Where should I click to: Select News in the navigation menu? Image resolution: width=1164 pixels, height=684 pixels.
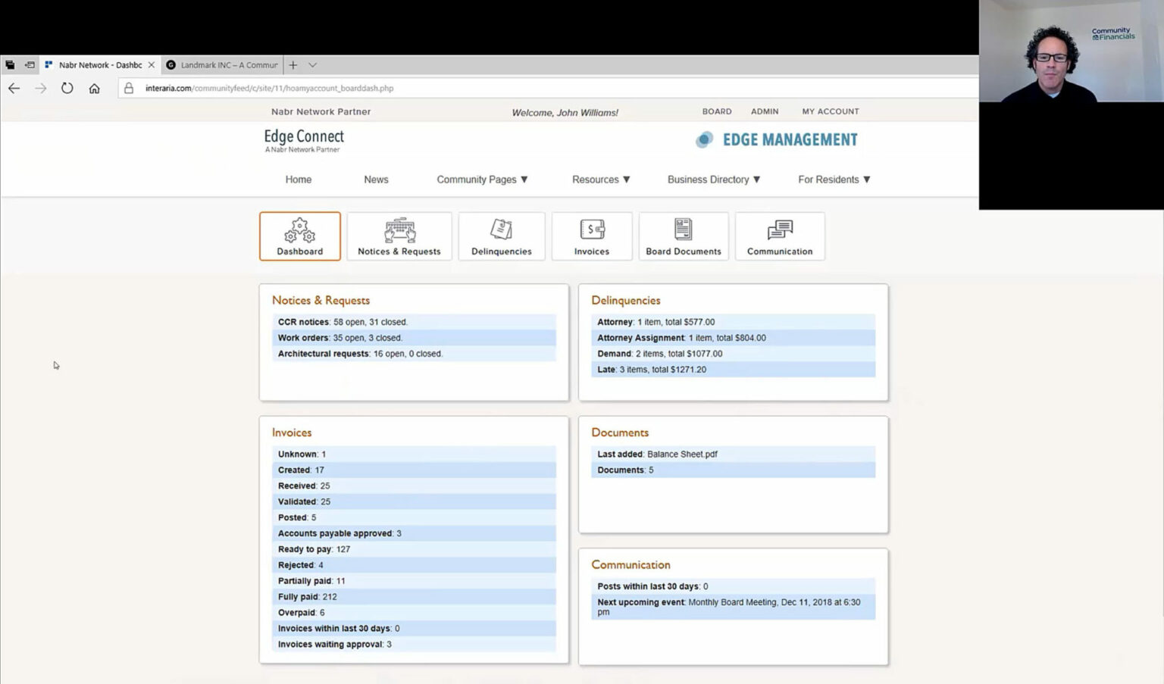point(376,180)
